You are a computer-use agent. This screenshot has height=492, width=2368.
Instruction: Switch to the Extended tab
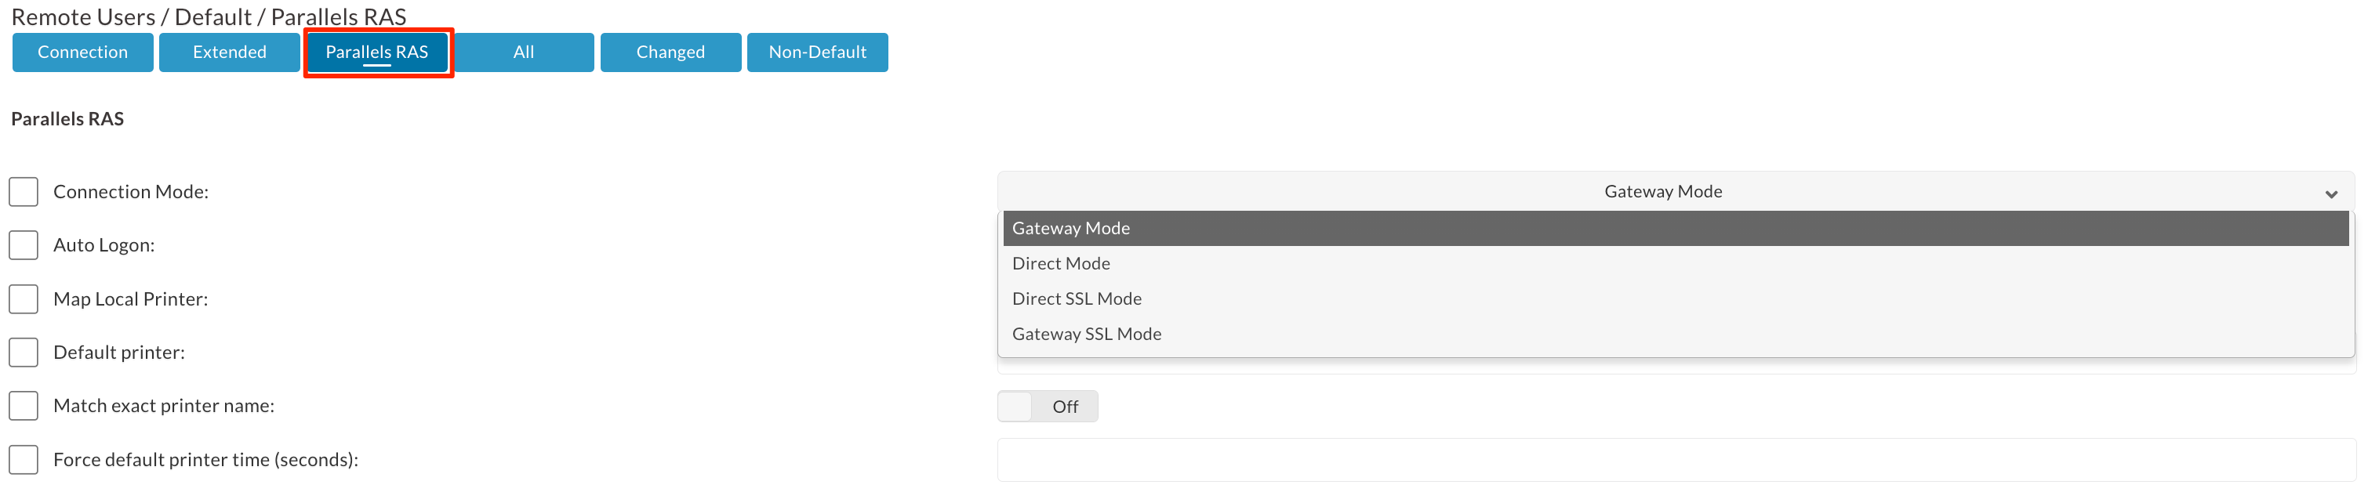(x=228, y=52)
